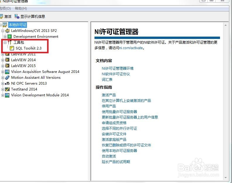Click the SQL Toolkit 2.3 yellow icon
This screenshot has height=183, width=232.
point(12,48)
